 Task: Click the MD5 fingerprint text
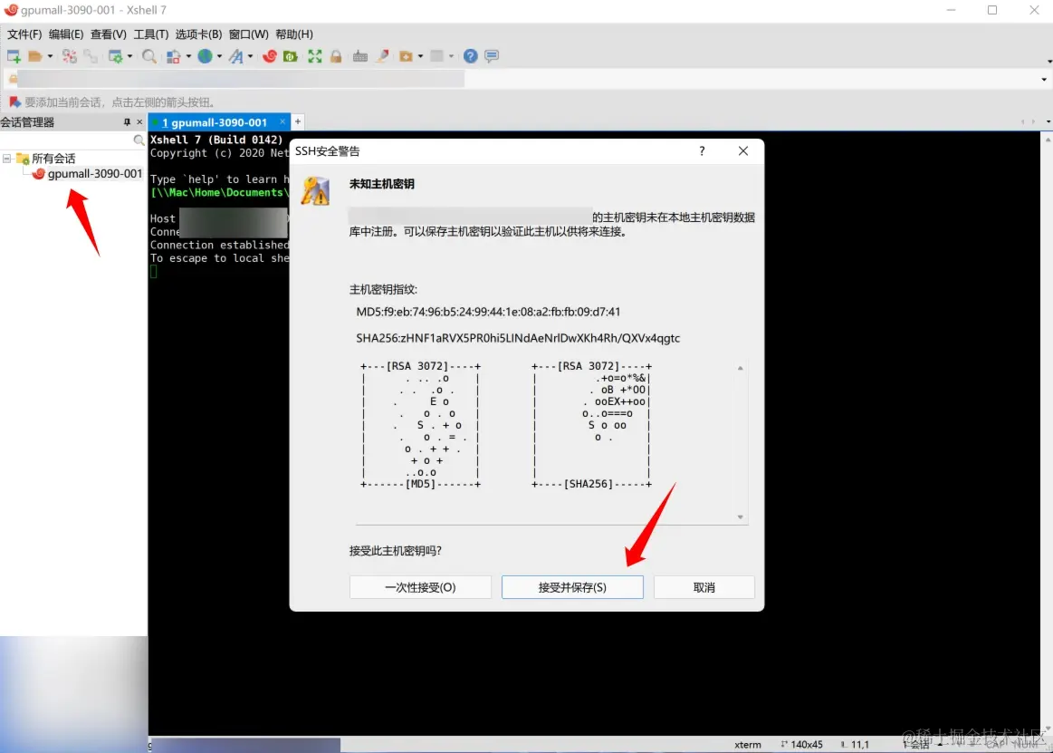coord(488,312)
